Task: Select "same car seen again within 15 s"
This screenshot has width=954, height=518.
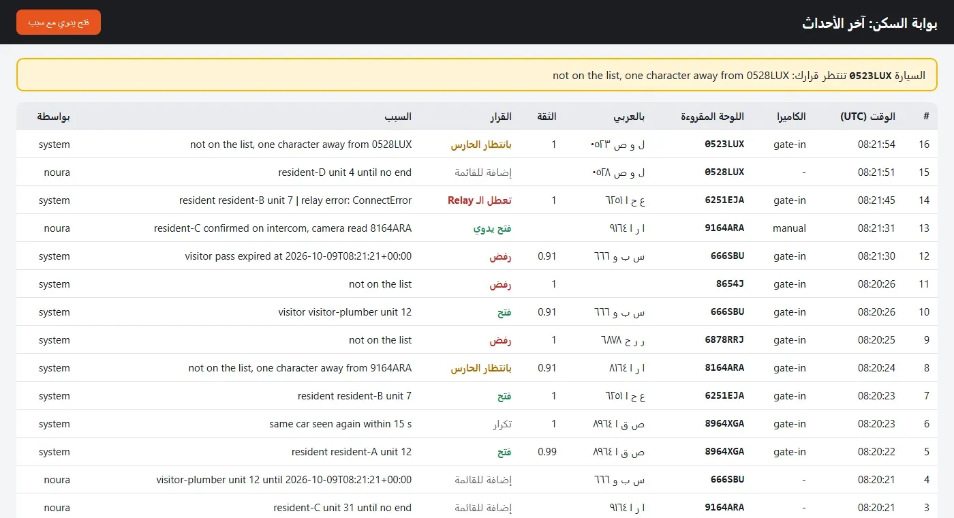Action: 341,424
